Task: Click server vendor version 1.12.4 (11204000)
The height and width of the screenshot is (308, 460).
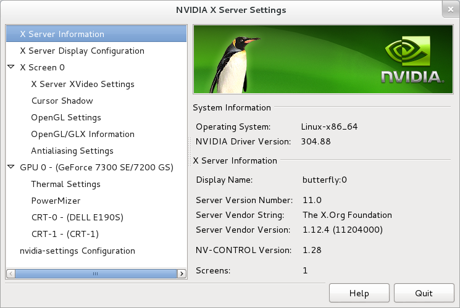Action: (342, 230)
